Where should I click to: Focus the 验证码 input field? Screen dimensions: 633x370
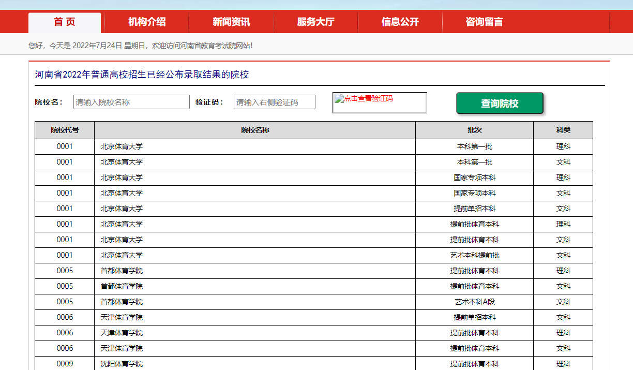pos(275,102)
